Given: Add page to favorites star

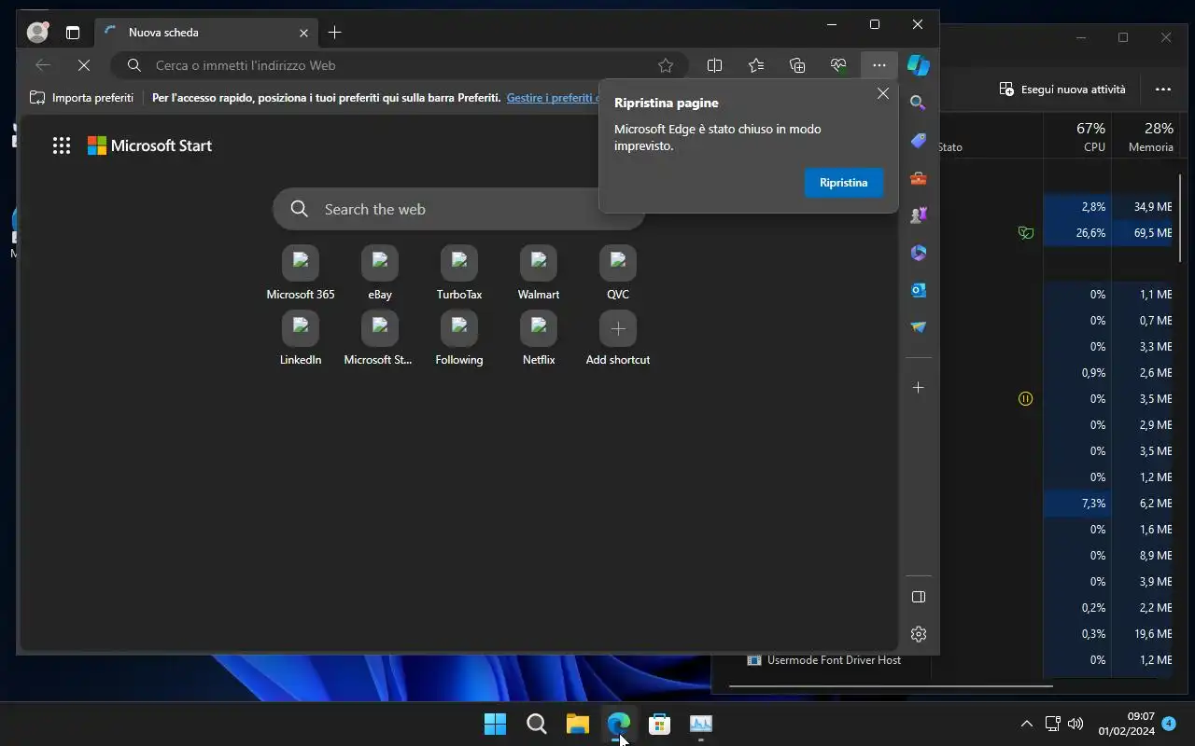Looking at the screenshot, I should click(x=666, y=65).
